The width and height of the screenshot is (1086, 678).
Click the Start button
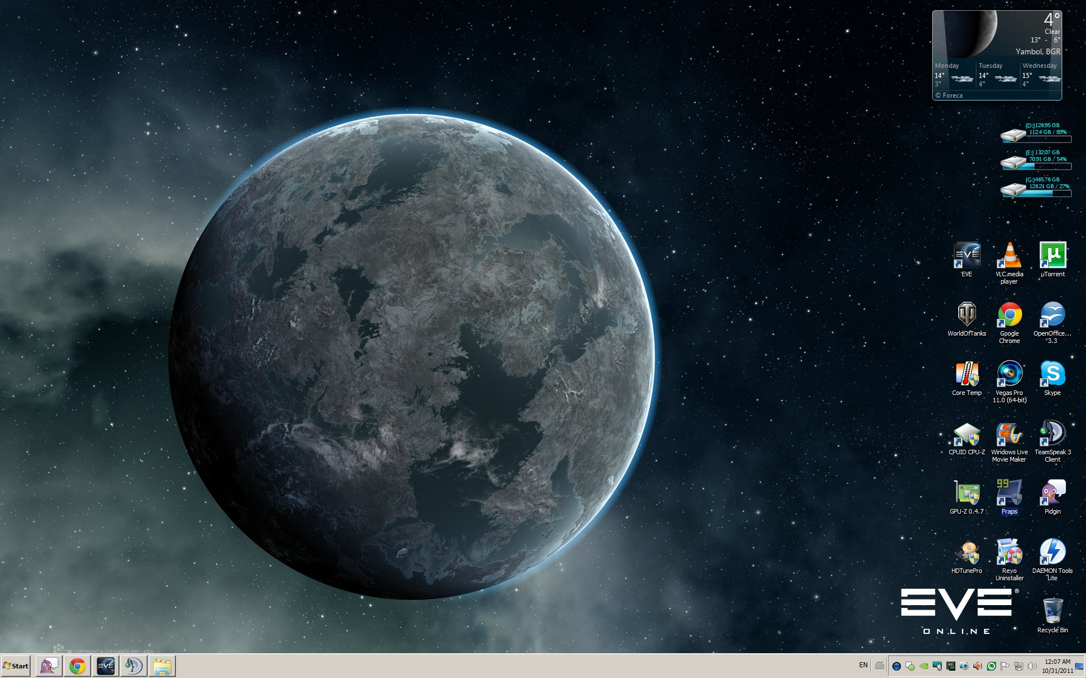pos(16,666)
